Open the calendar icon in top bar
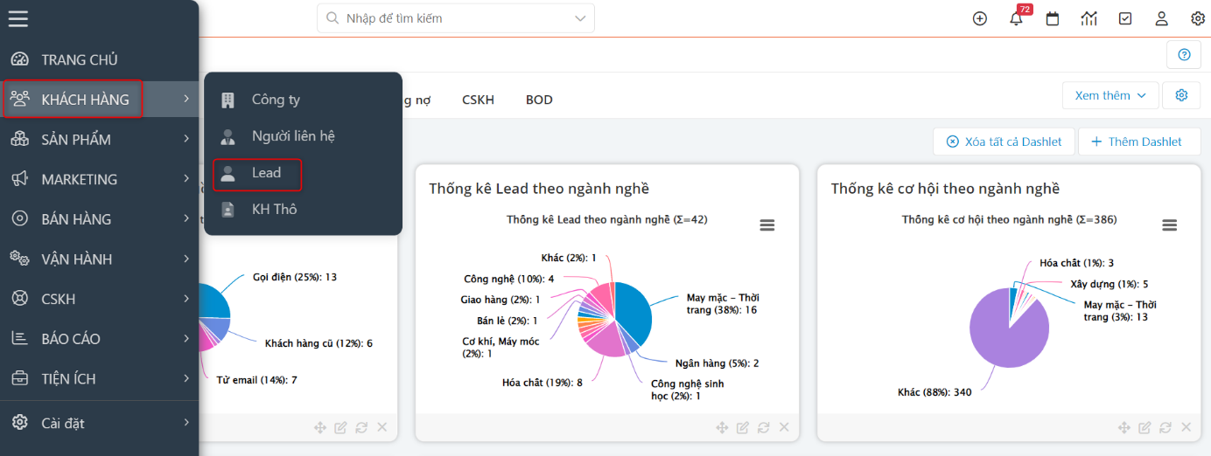The height and width of the screenshot is (456, 1211). click(1053, 18)
